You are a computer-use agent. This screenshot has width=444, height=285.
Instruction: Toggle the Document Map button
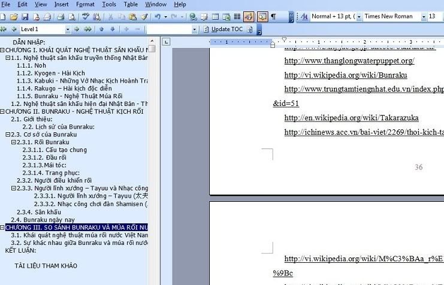[249, 17]
